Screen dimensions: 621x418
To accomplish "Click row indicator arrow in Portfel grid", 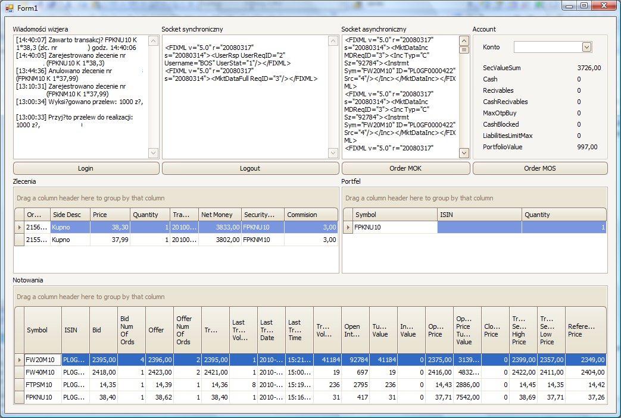I will (x=348, y=227).
